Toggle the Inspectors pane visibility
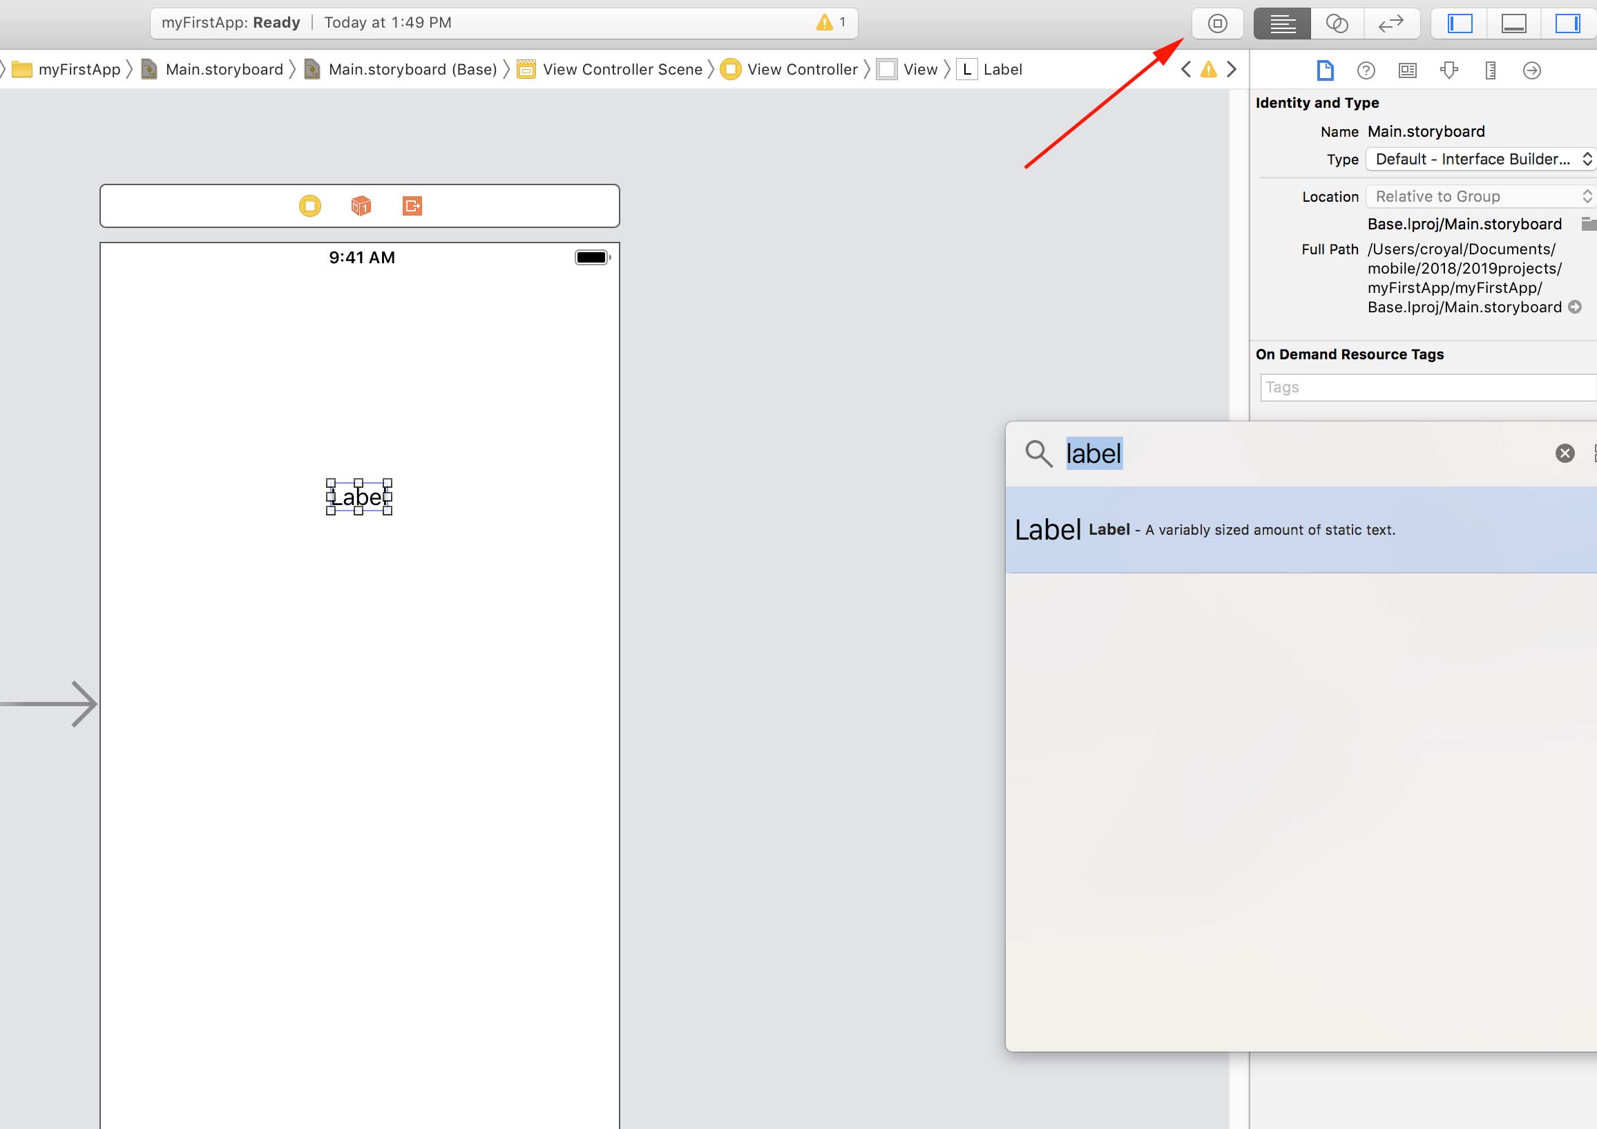 [x=1567, y=23]
